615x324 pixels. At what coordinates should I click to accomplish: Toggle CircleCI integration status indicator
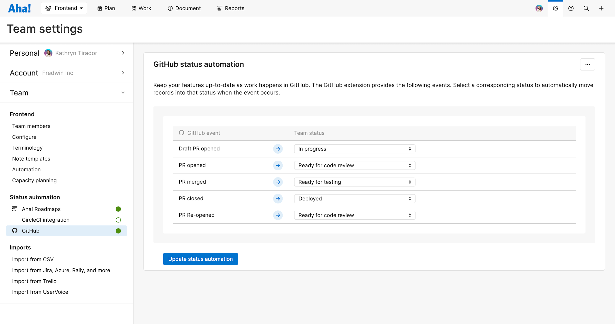[x=118, y=220]
